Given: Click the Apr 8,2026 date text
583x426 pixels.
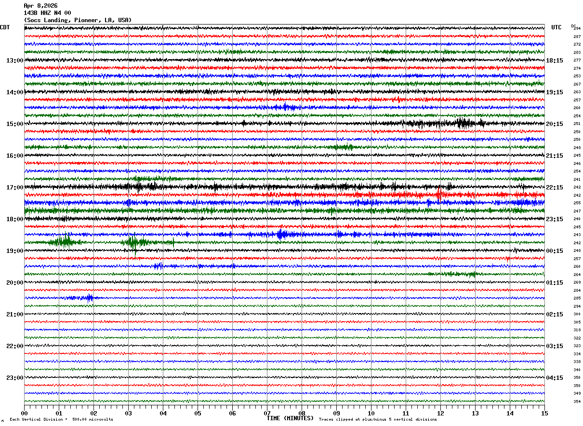Looking at the screenshot, I should click(40, 6).
